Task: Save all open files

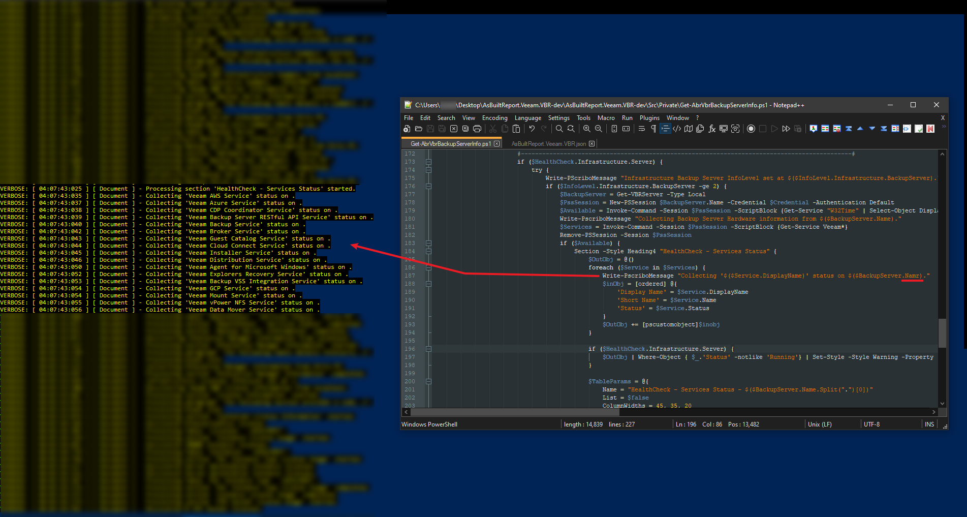Action: [442, 129]
